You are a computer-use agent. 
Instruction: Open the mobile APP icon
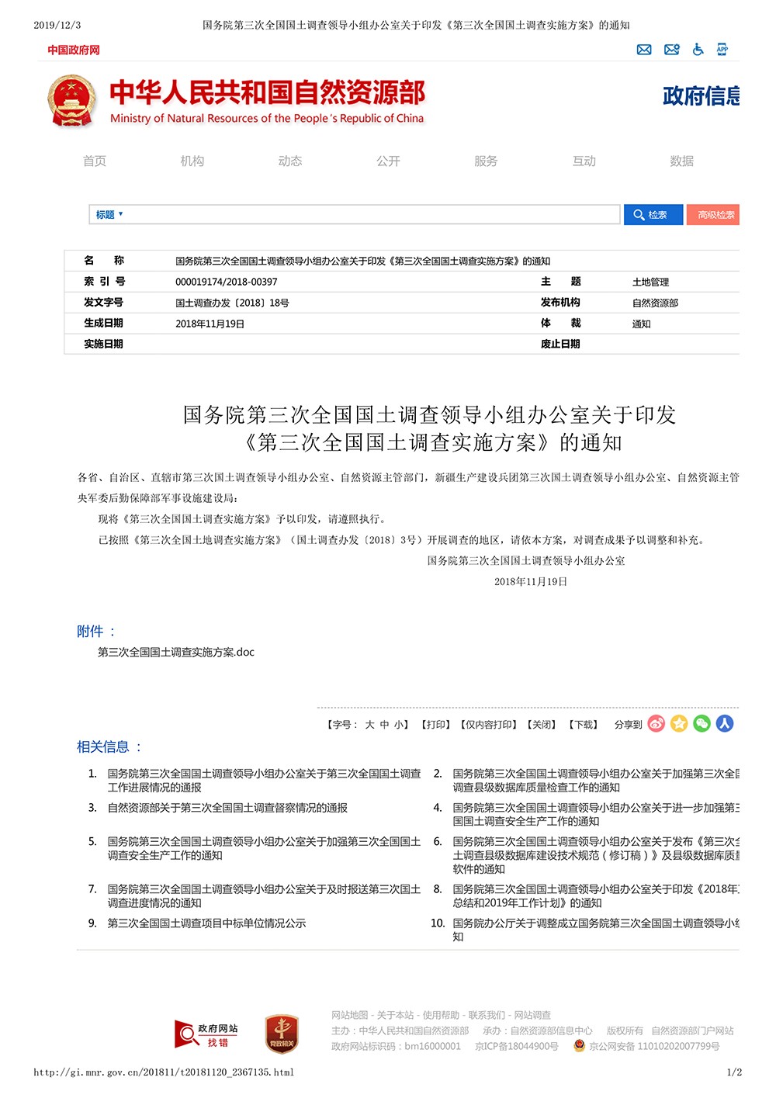pyautogui.click(x=722, y=50)
